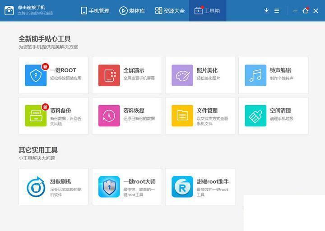Image resolution: width=325 pixels, height=231 pixels.
Task: Click the home skin icon in the title bar
Action: tap(305, 10)
